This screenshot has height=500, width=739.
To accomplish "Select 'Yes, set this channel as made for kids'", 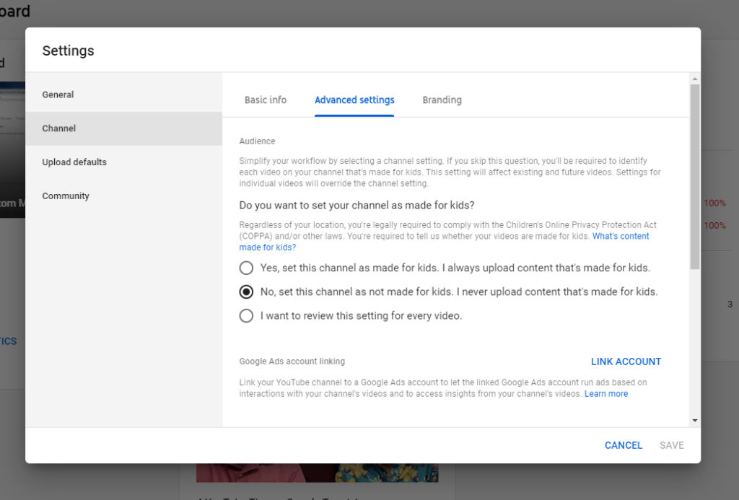I will coord(247,268).
